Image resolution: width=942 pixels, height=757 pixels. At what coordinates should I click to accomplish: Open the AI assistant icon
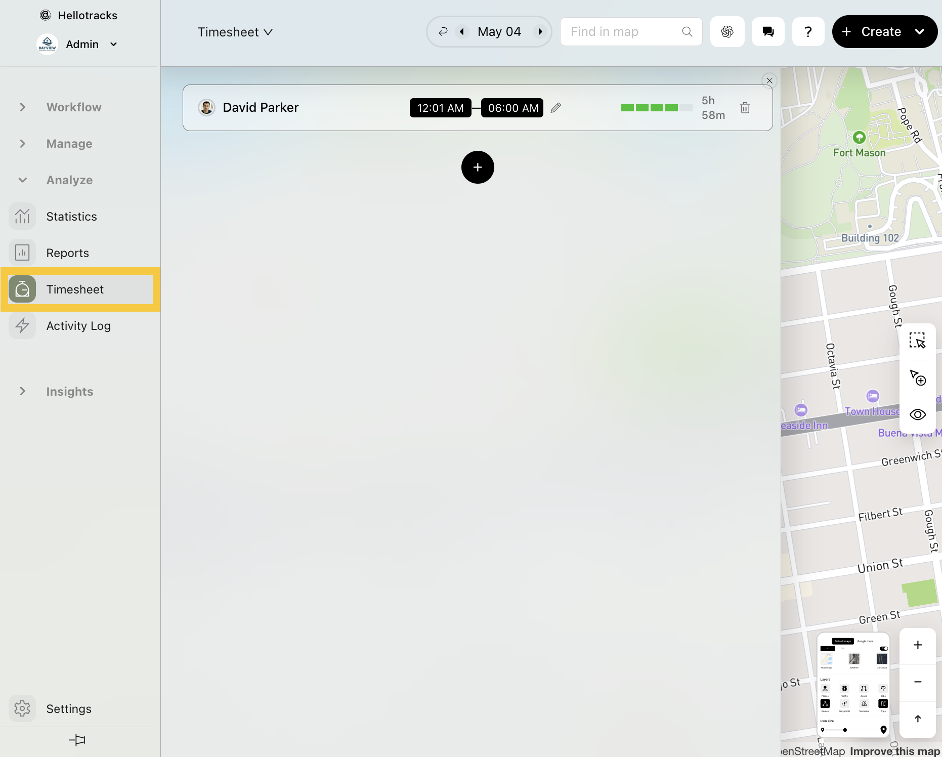point(727,31)
